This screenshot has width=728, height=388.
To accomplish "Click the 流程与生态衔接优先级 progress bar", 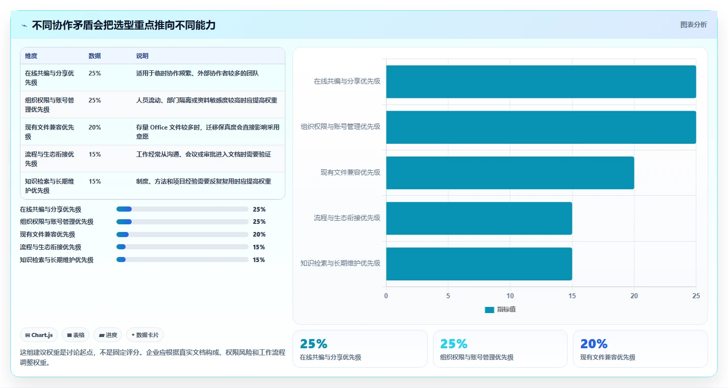I will pos(182,247).
